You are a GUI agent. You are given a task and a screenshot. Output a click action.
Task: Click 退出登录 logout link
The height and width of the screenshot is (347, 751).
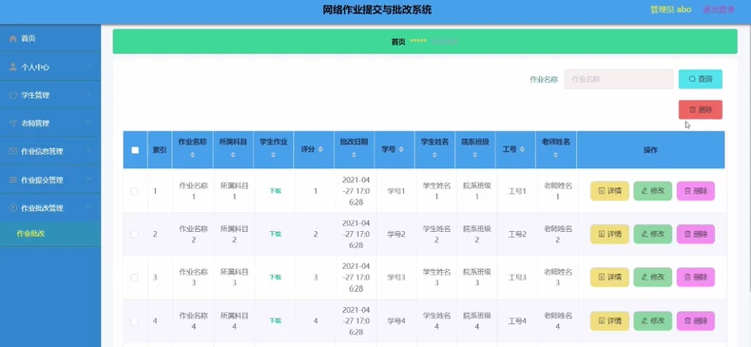[719, 10]
